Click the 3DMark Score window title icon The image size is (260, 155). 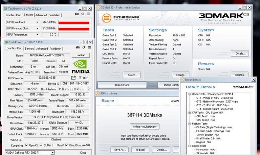click(x=97, y=93)
